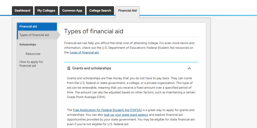This screenshot has width=257, height=128.
Task: Switch to the My Colleges tab
Action: point(46,11)
